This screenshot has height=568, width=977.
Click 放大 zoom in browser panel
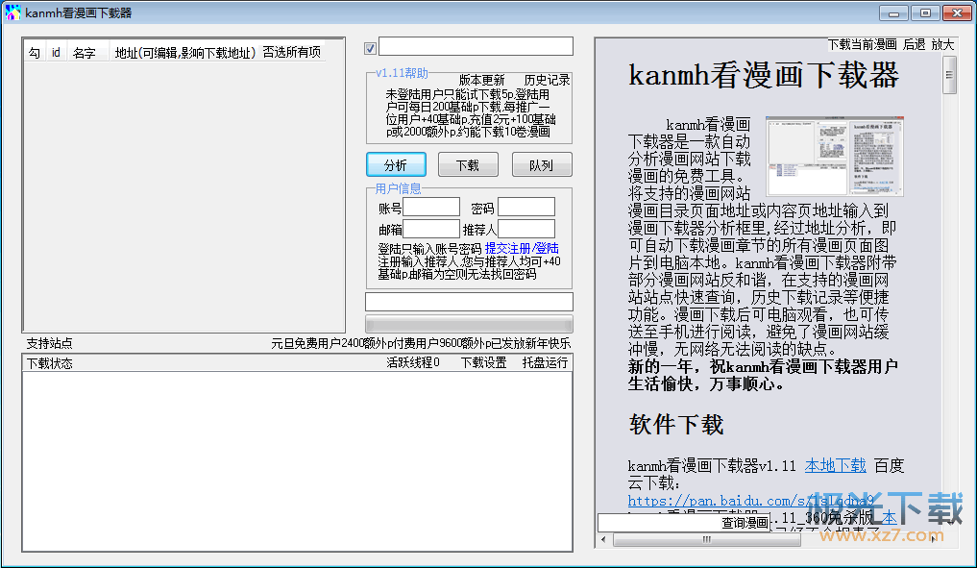(x=942, y=44)
